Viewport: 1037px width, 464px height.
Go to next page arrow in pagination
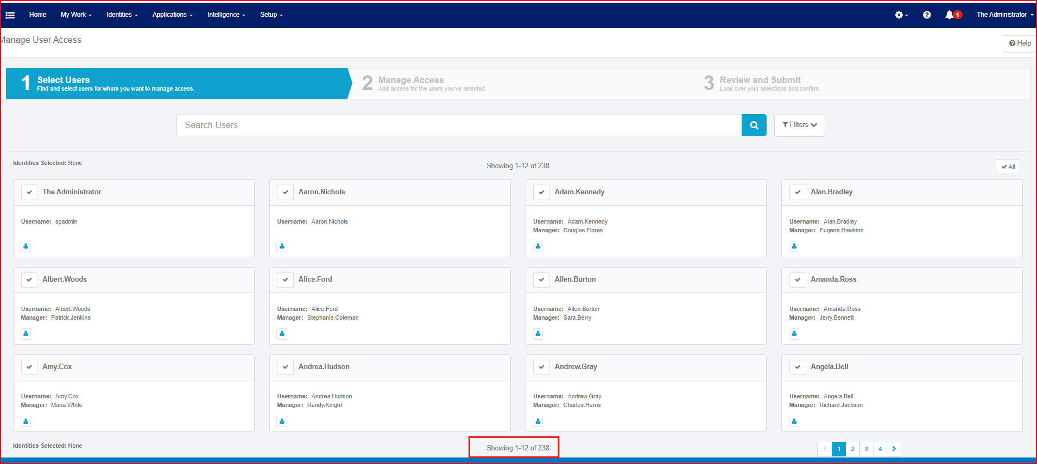894,449
